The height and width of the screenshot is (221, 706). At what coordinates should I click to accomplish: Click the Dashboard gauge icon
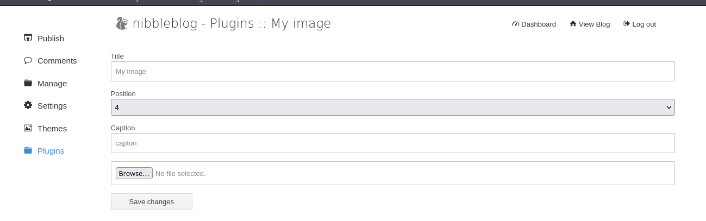[515, 24]
